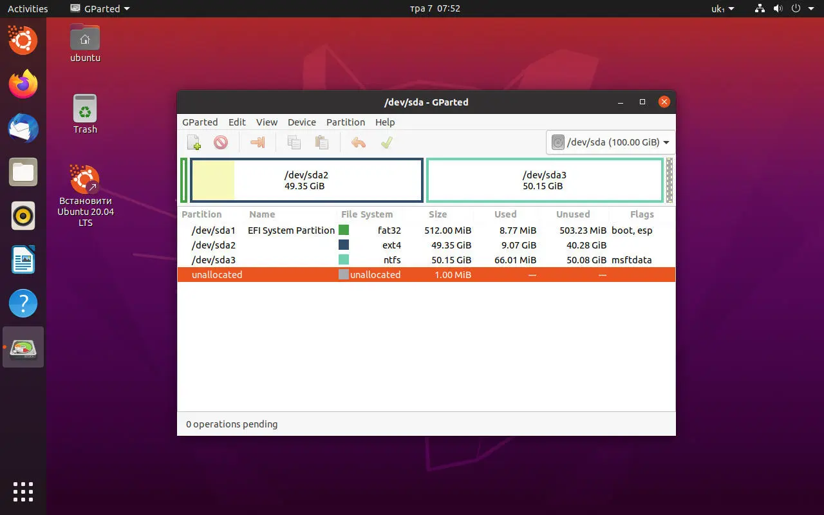The width and height of the screenshot is (824, 515).
Task: Click the highlighted unallocated partition row
Action: pyautogui.click(x=426, y=275)
